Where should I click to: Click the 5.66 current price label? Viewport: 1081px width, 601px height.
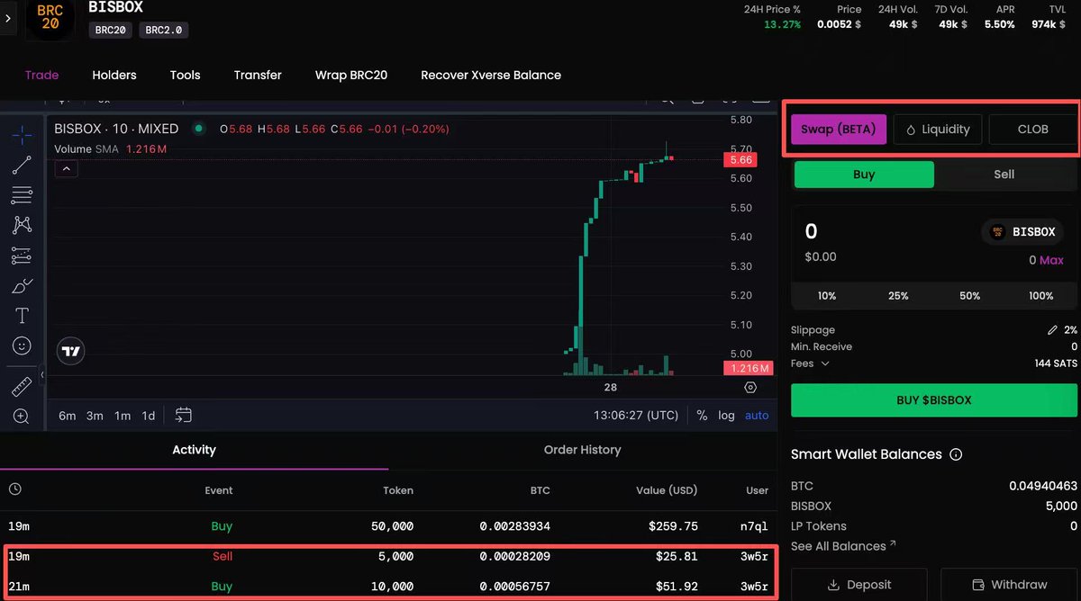coord(741,160)
